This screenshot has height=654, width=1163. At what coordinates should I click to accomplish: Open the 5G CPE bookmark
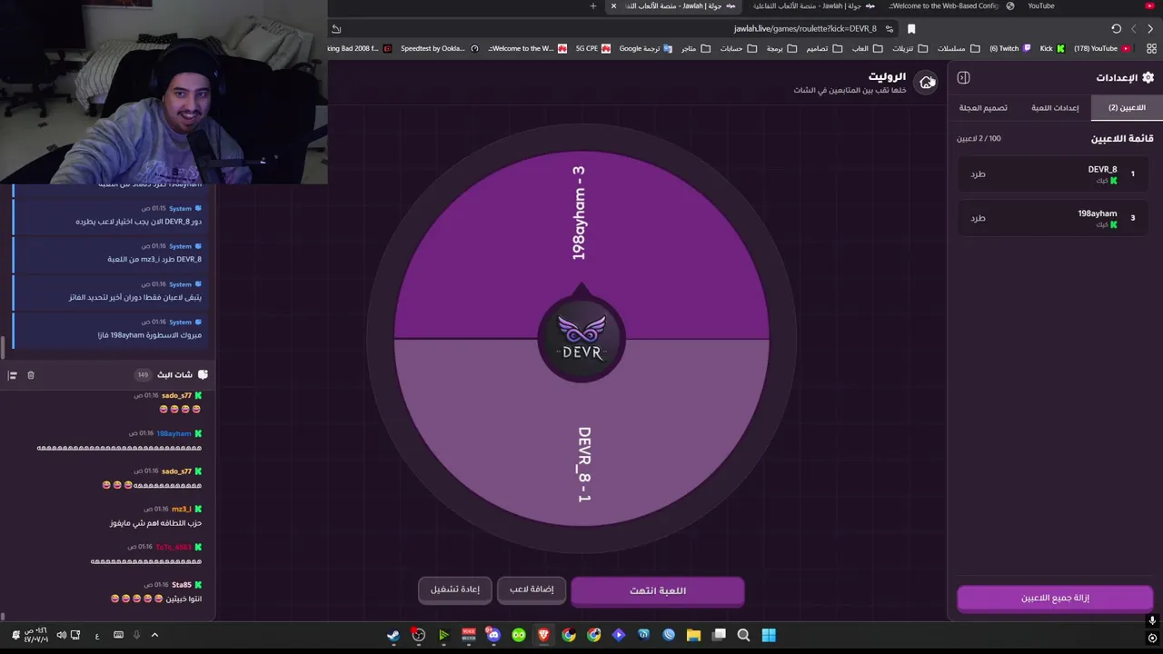click(592, 49)
